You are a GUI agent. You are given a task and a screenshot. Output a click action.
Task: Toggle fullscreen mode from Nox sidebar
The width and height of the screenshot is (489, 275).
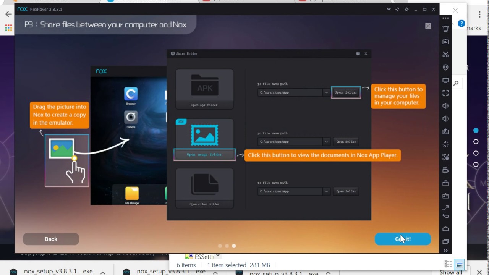coord(445,93)
